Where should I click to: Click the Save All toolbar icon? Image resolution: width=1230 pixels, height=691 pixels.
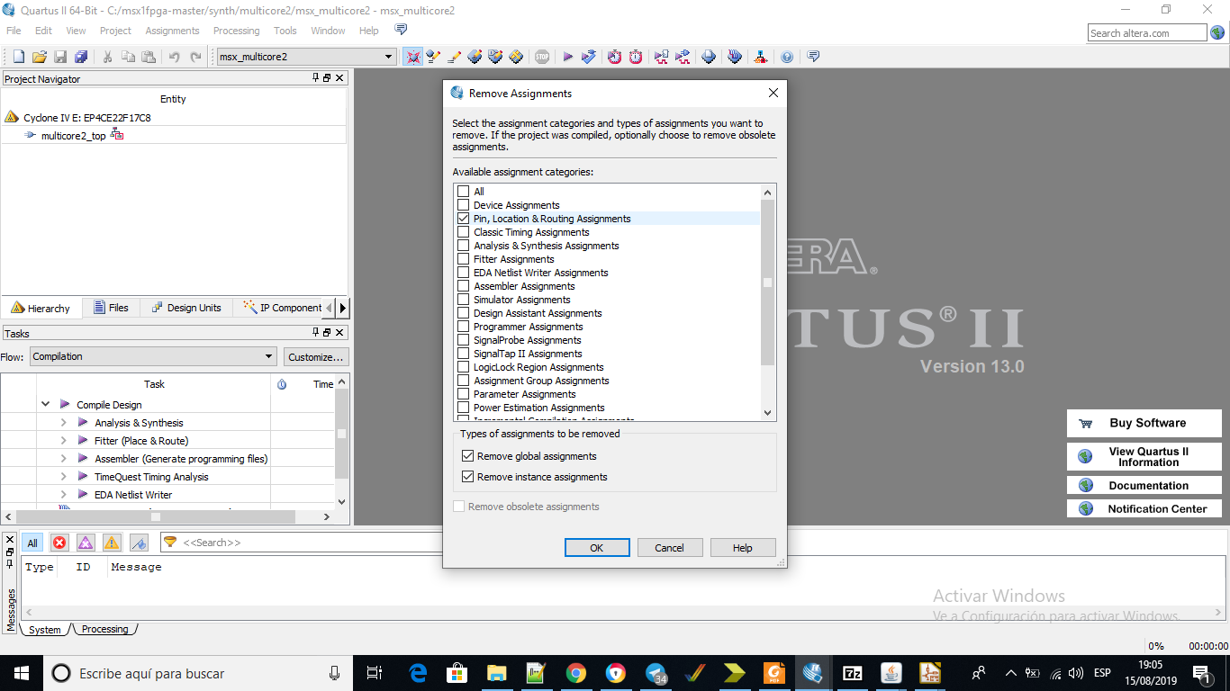click(x=81, y=57)
